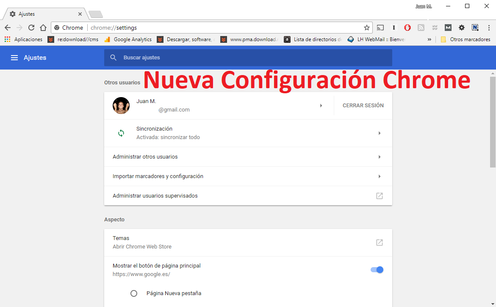
Task: Click CERRAR SESIÓN button
Action: point(363,106)
